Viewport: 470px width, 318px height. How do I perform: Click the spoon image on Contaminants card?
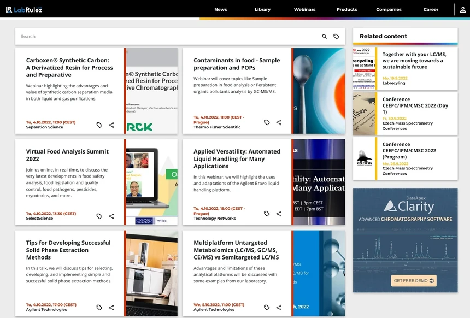(x=319, y=91)
